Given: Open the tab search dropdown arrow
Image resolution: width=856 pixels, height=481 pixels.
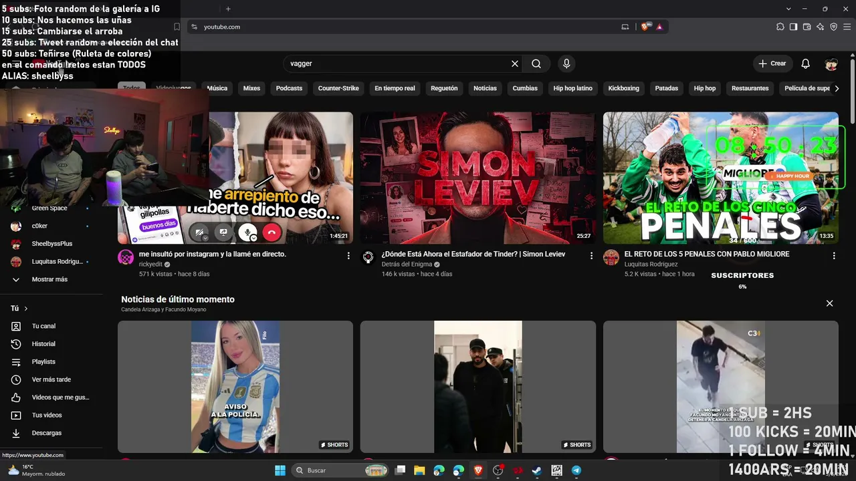Looking at the screenshot, I should 788,9.
